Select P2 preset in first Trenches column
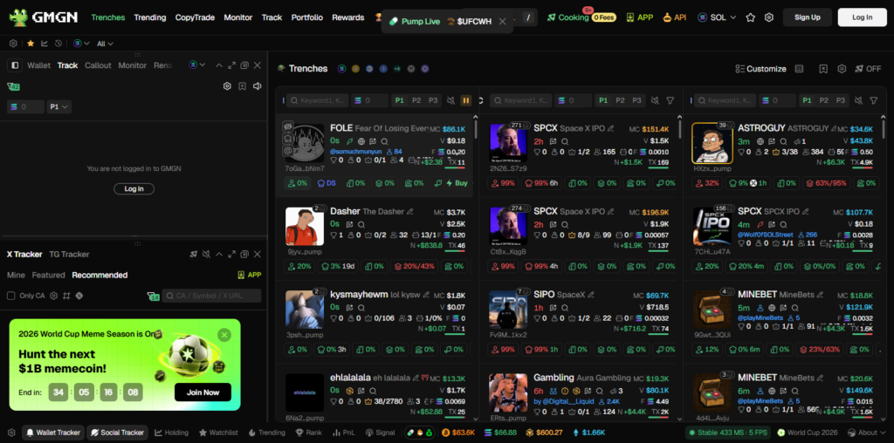 pos(416,100)
